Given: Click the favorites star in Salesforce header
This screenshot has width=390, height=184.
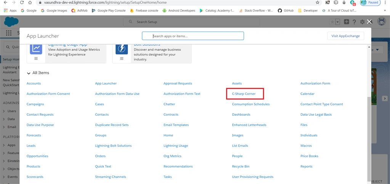Looking at the screenshot, I should pos(332,22).
